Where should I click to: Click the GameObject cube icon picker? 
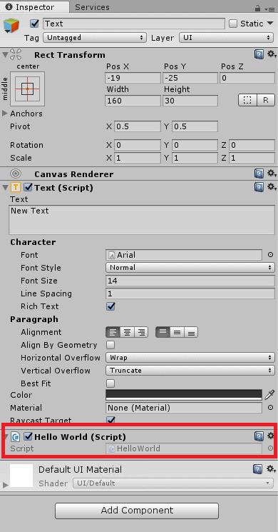point(11,26)
